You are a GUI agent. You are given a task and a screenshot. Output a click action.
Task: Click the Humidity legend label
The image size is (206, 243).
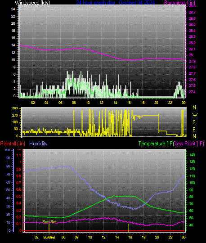tap(38, 144)
